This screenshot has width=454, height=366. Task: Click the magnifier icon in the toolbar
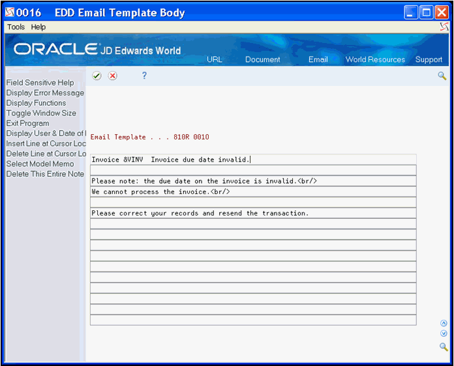pyautogui.click(x=442, y=76)
